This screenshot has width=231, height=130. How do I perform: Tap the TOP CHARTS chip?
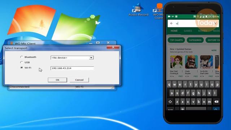pos(176,40)
